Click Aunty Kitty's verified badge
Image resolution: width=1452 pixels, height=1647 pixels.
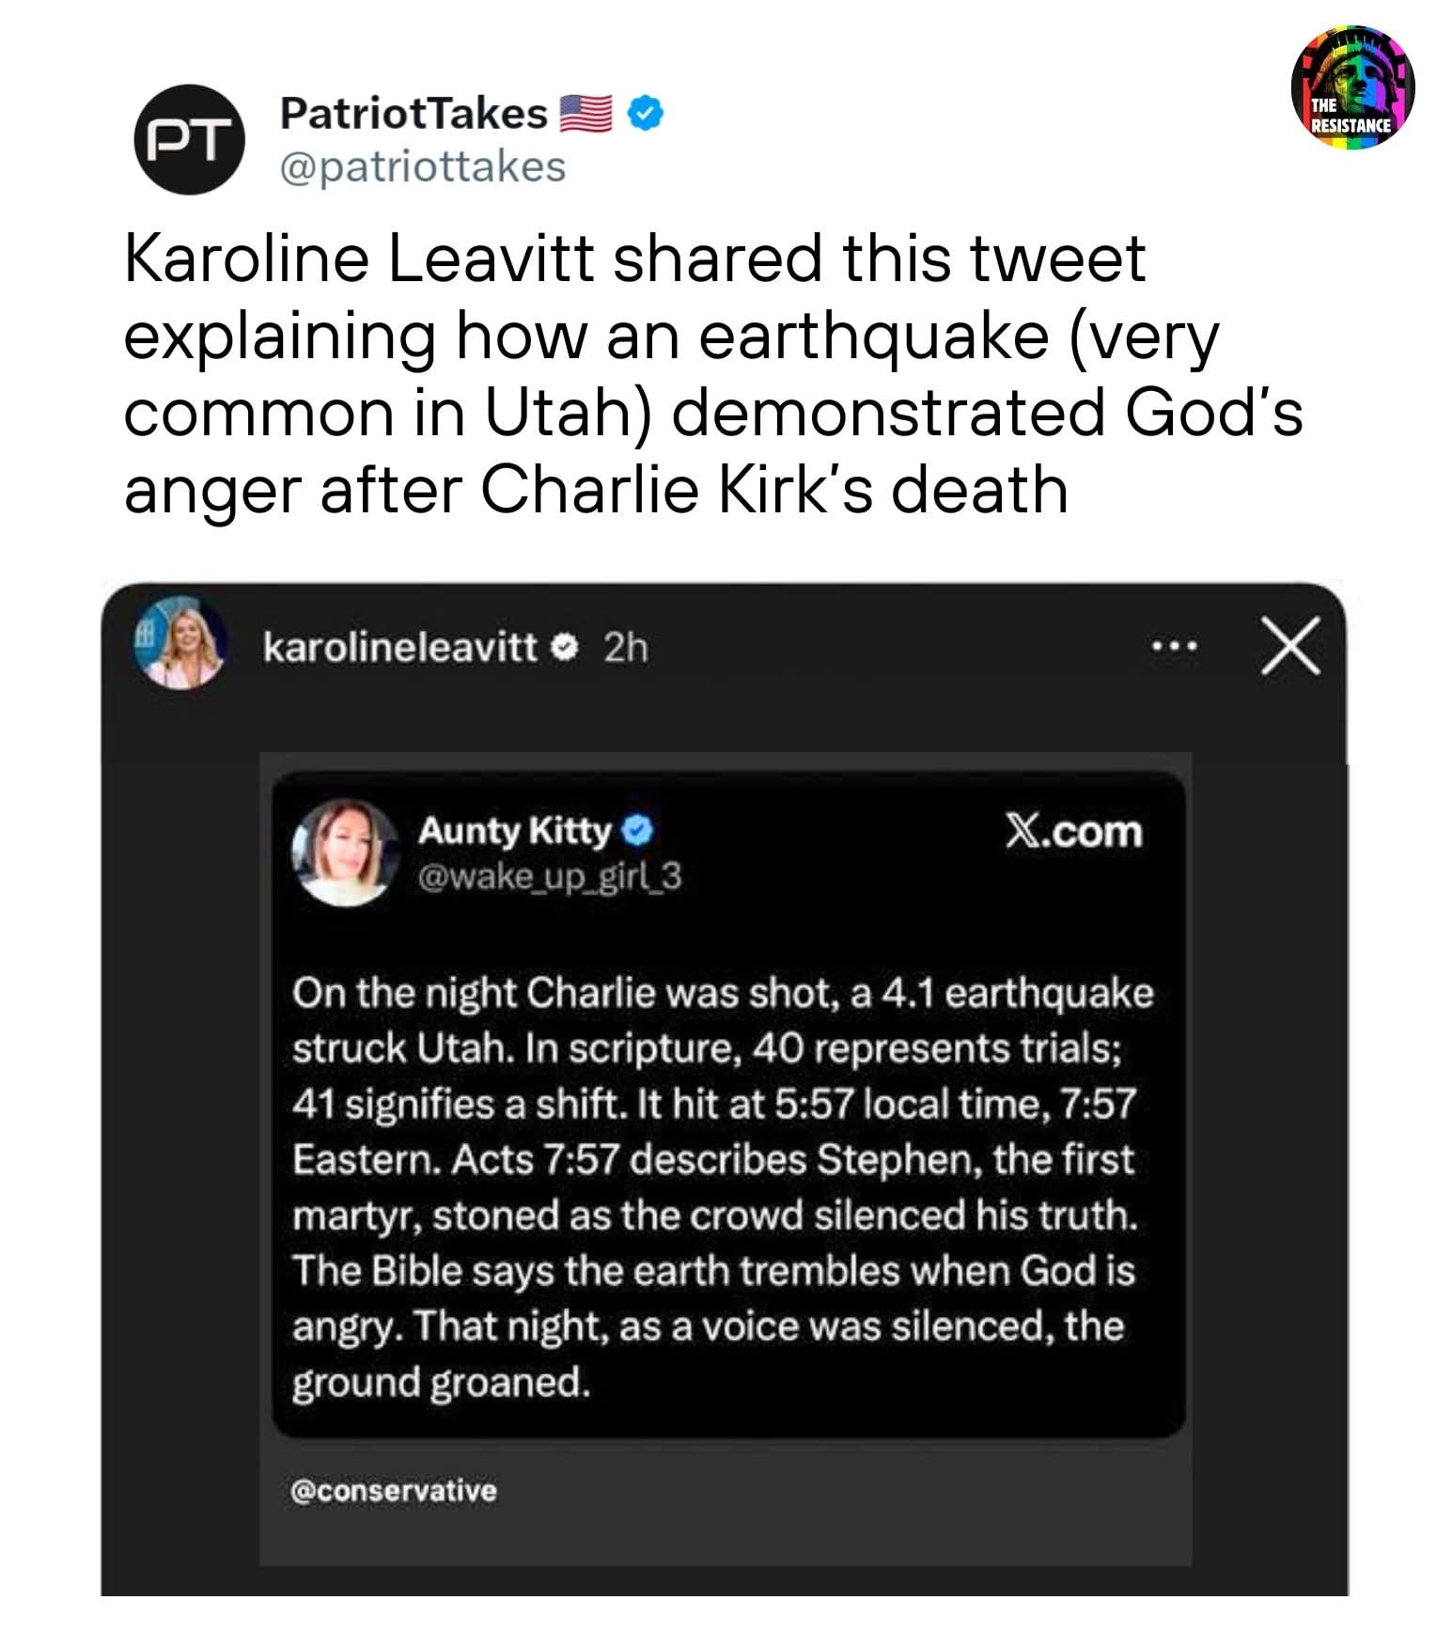pos(637,832)
